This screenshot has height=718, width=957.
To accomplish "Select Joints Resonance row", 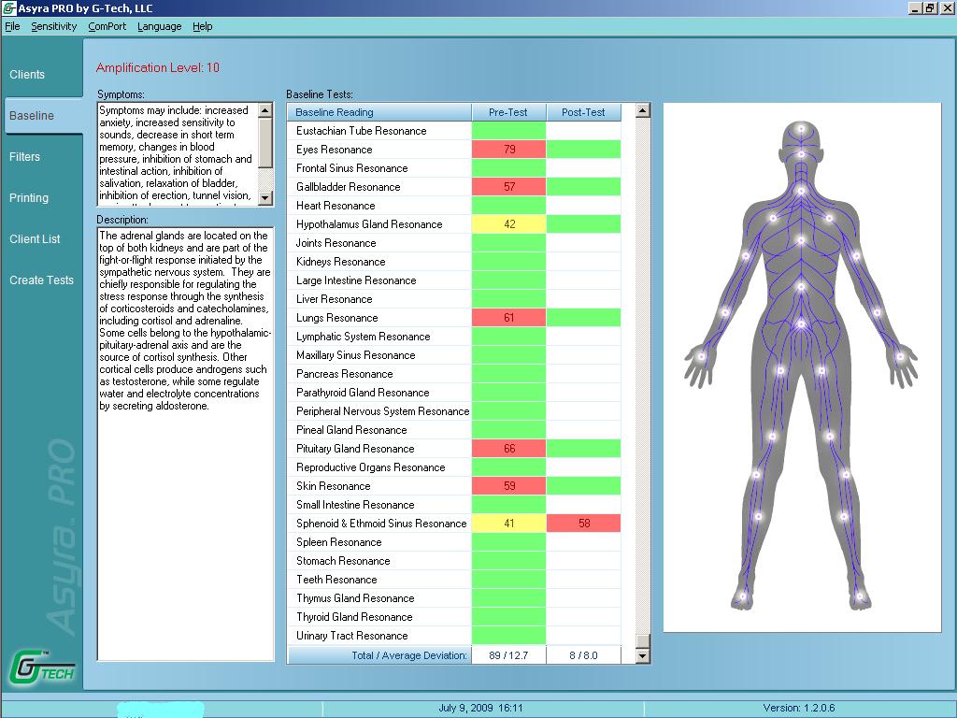I will pyautogui.click(x=454, y=243).
